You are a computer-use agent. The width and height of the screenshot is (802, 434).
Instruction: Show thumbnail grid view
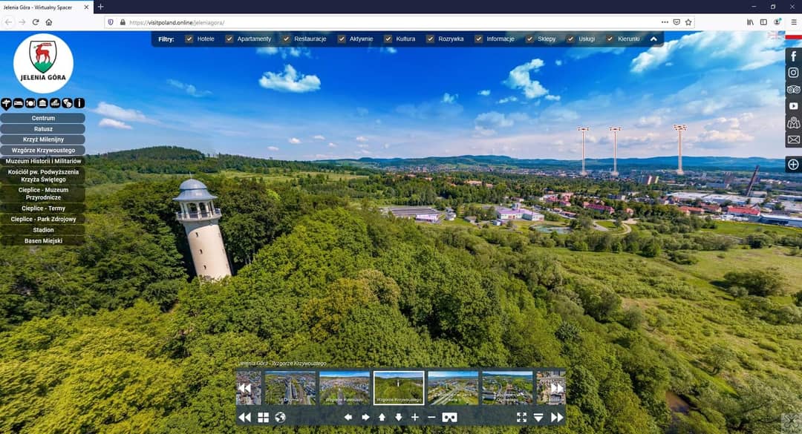click(x=263, y=418)
